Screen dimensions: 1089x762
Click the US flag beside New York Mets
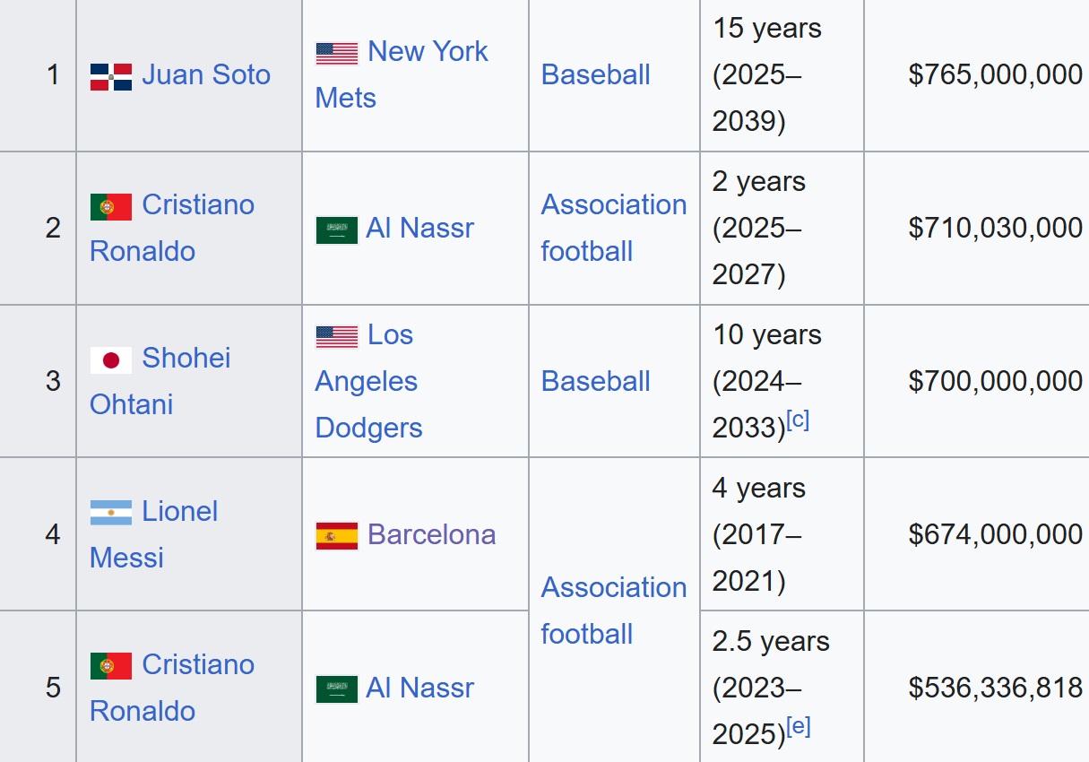point(337,54)
